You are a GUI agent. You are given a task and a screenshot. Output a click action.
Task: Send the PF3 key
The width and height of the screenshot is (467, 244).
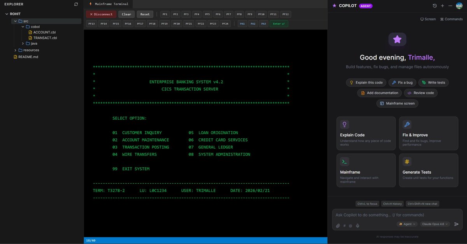click(186, 14)
